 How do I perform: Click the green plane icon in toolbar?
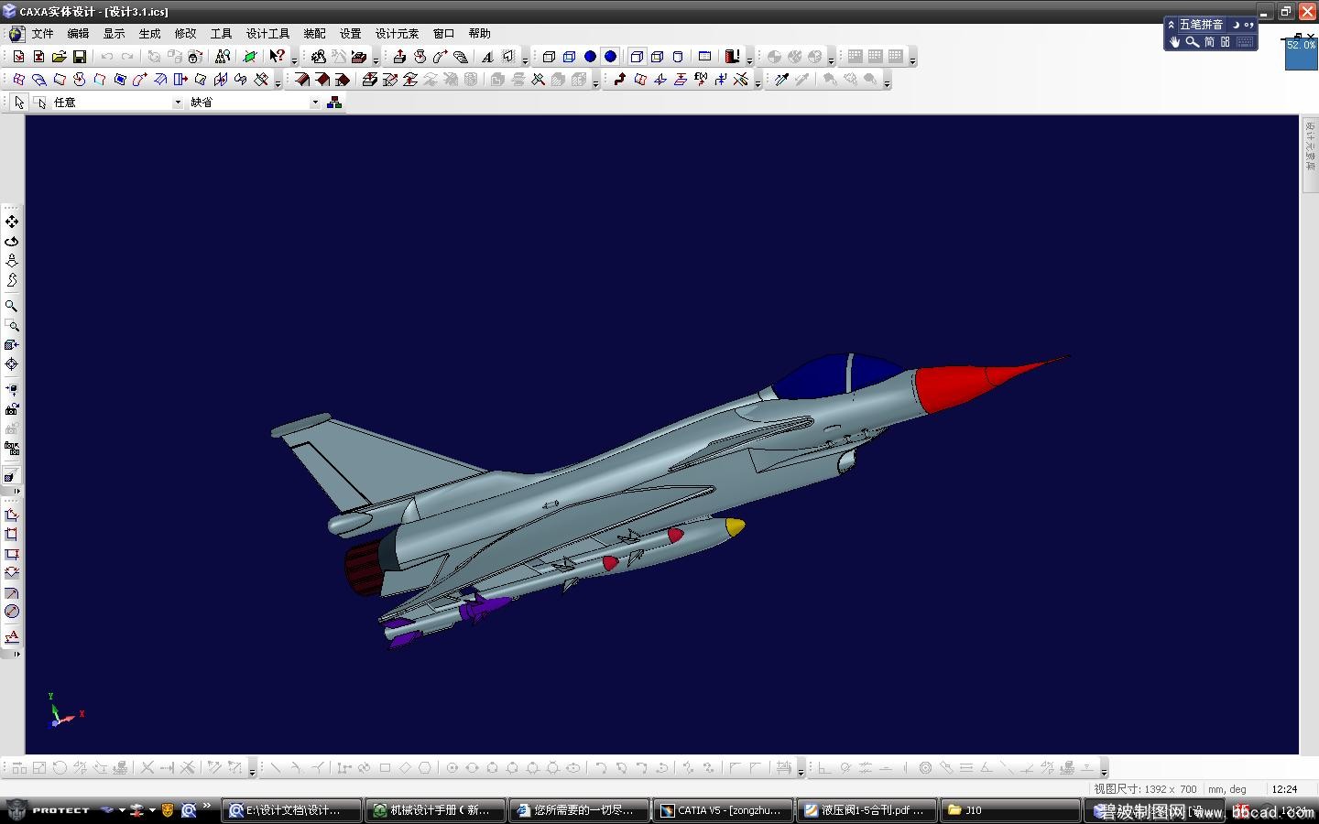(249, 57)
